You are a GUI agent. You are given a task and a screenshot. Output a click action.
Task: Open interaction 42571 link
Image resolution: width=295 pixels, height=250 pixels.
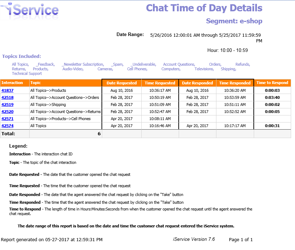pos(7,119)
